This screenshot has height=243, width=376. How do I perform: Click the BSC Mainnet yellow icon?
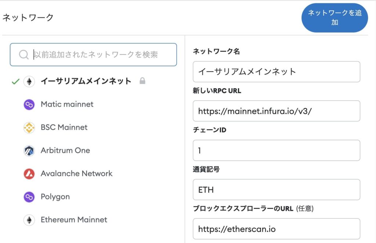tap(29, 128)
